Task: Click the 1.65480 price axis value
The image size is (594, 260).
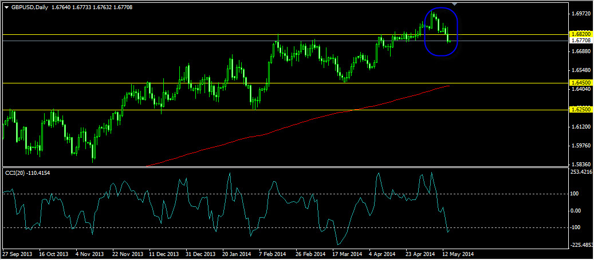Action: [x=582, y=70]
